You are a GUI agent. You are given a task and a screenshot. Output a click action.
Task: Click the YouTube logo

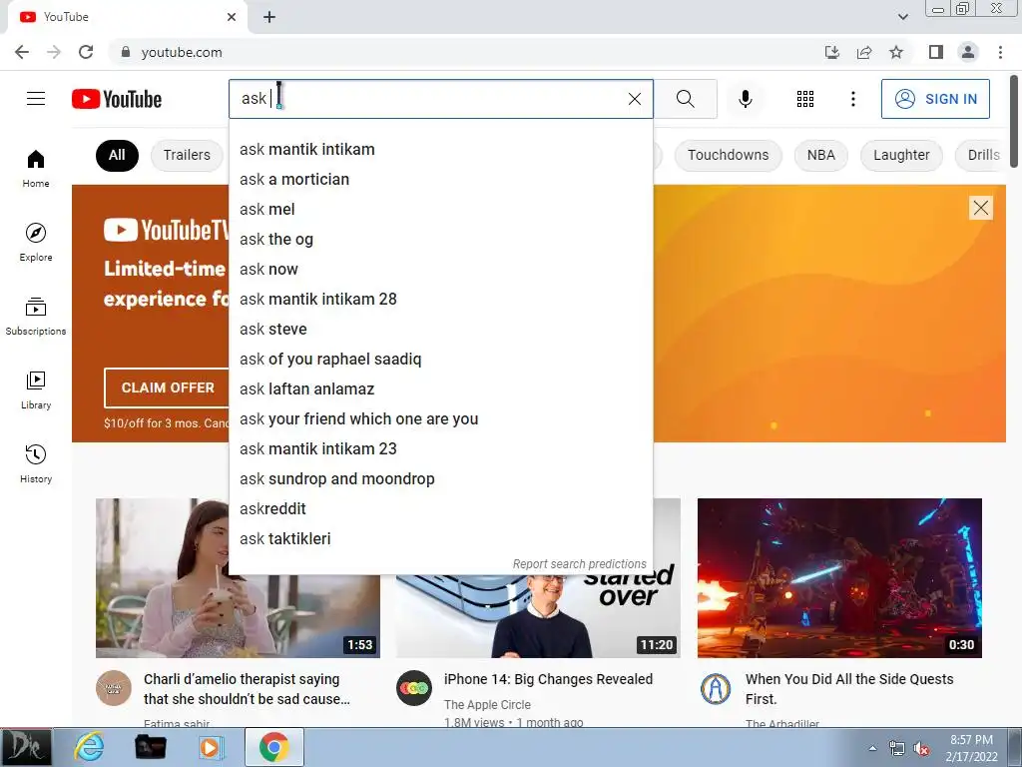(117, 99)
